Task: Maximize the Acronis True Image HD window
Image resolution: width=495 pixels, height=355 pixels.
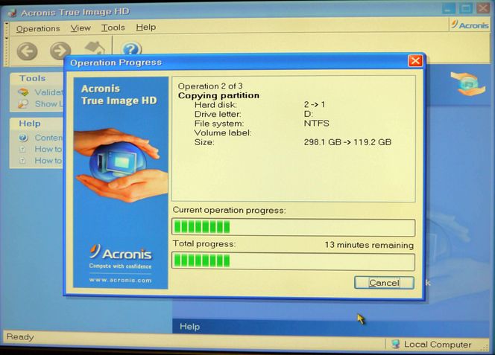Action: click(x=466, y=8)
